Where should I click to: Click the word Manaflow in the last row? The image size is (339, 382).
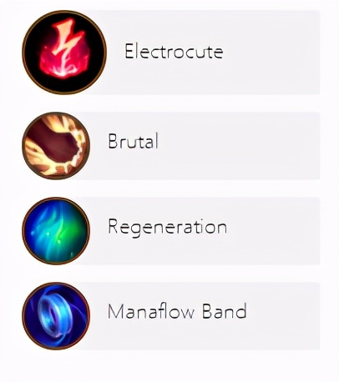[151, 311]
